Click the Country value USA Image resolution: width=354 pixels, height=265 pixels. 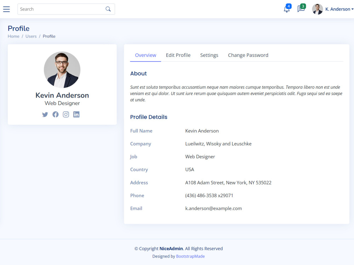tap(190, 170)
